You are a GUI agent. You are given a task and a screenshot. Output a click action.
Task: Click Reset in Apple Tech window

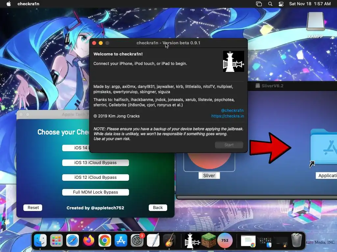33,208
